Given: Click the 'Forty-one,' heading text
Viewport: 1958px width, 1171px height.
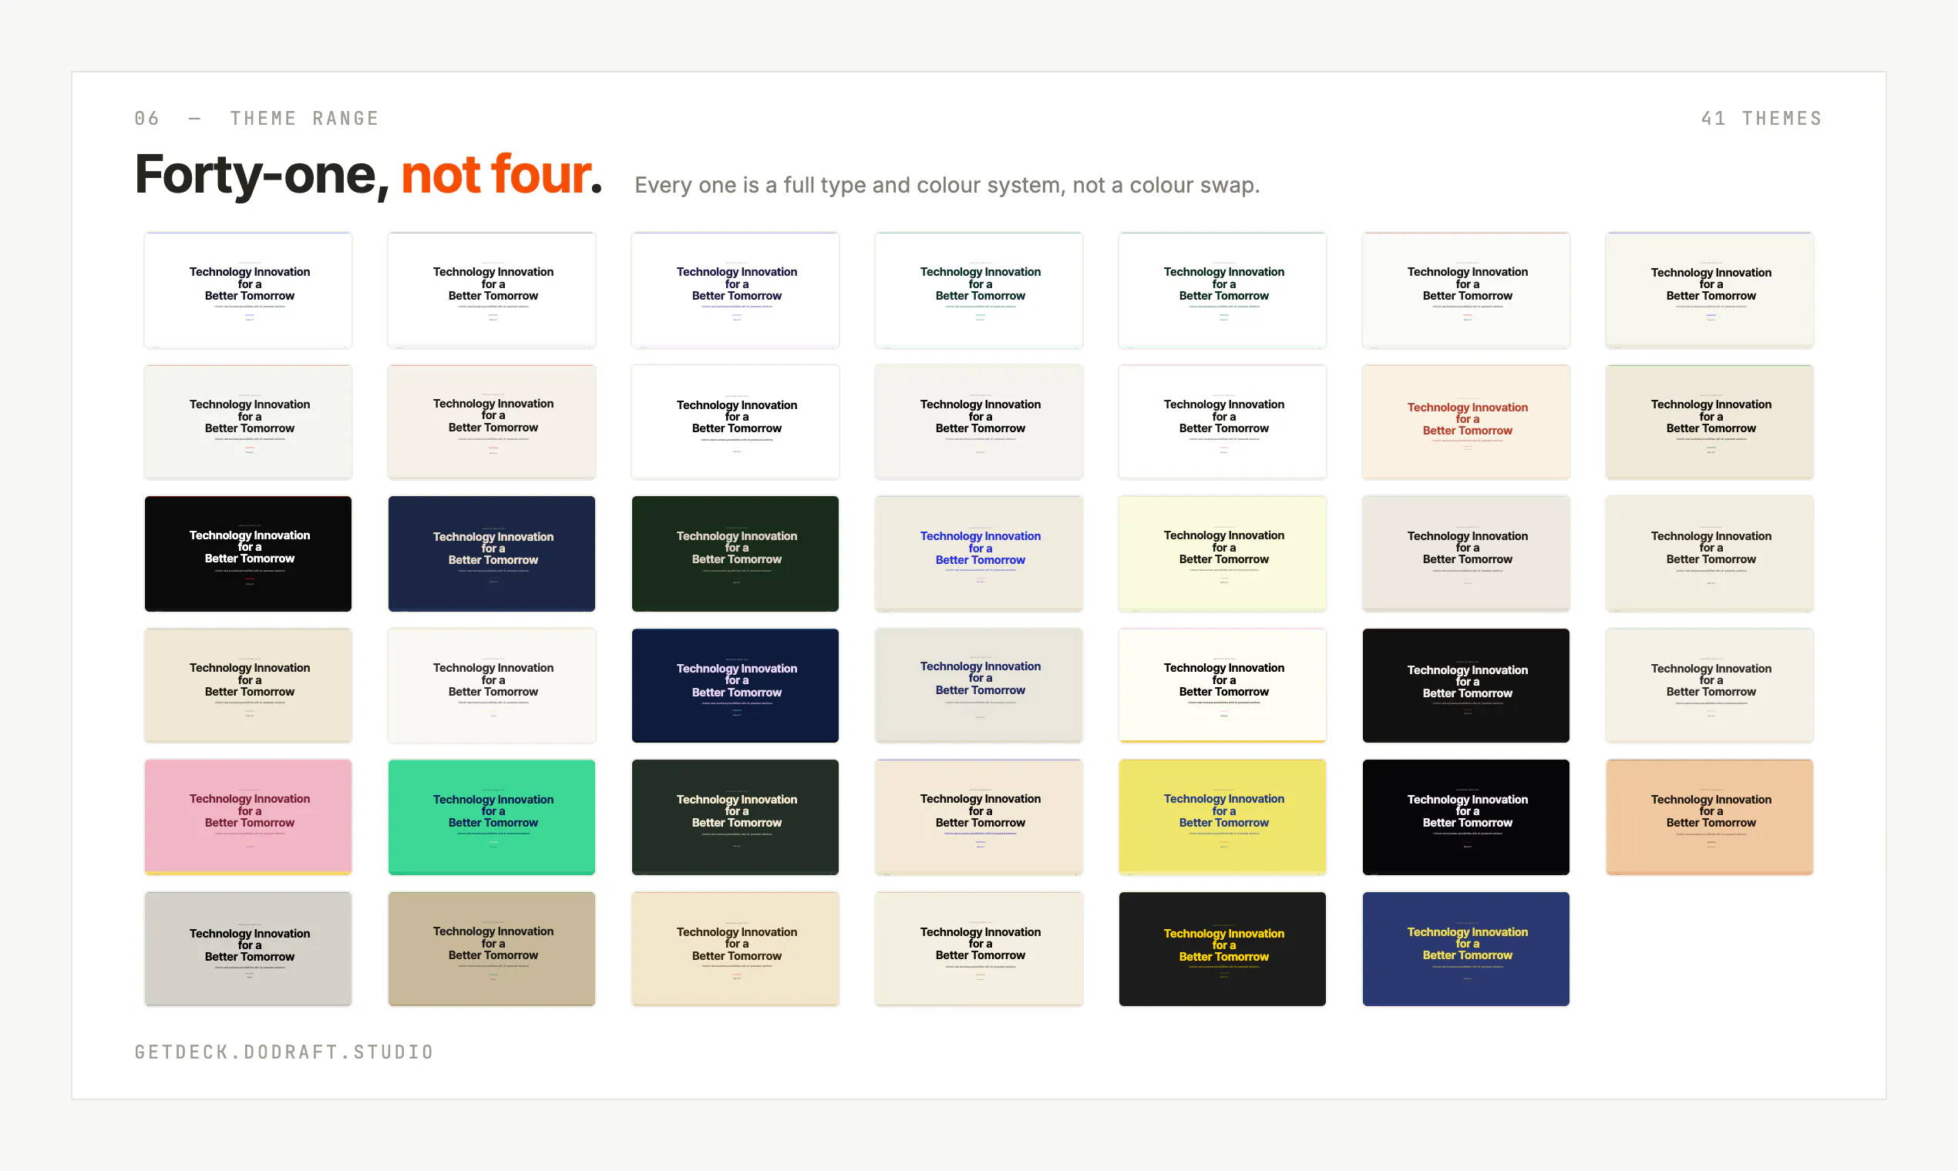Looking at the screenshot, I should 262,175.
